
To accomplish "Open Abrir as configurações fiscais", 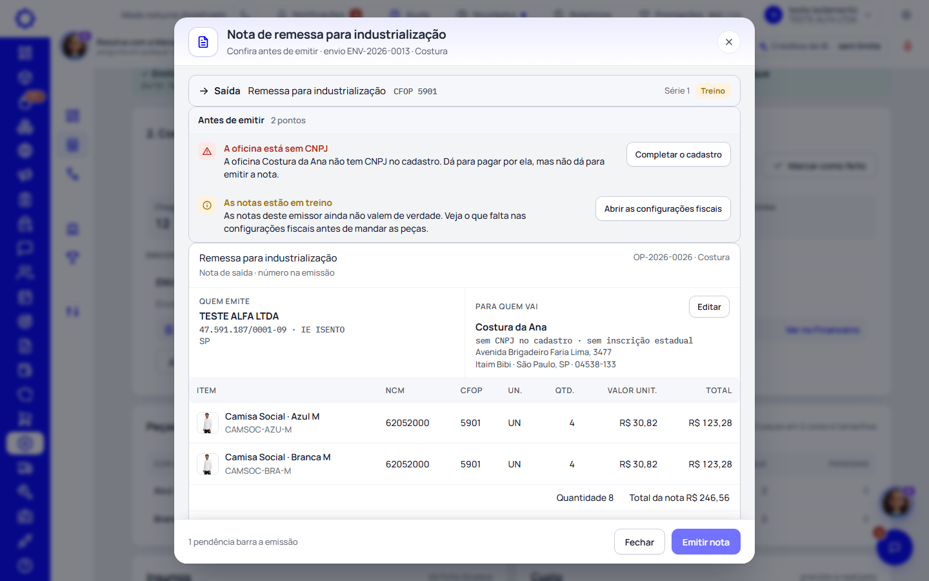I will coord(663,209).
